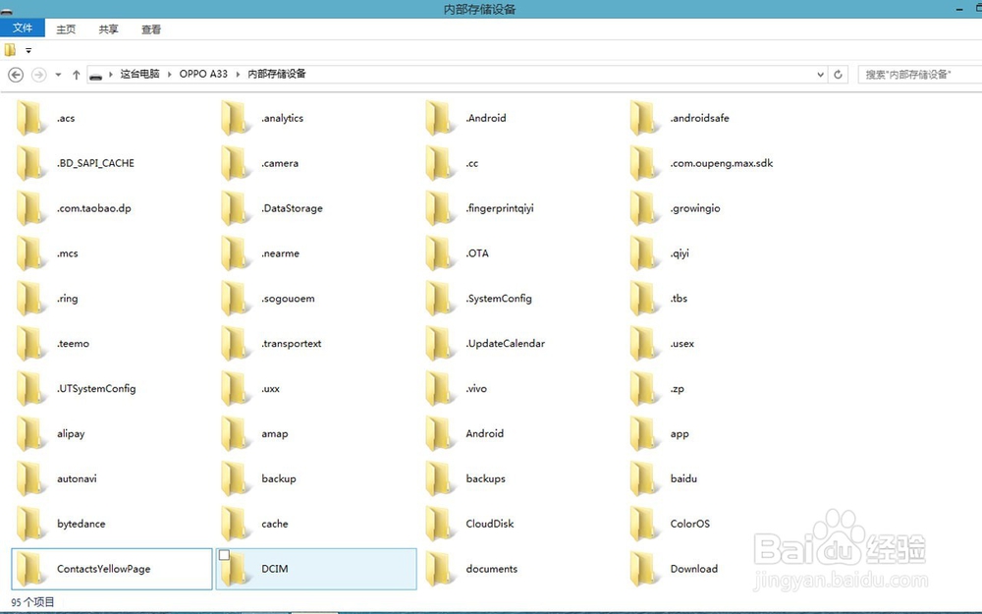Refresh the current folder view

(838, 75)
